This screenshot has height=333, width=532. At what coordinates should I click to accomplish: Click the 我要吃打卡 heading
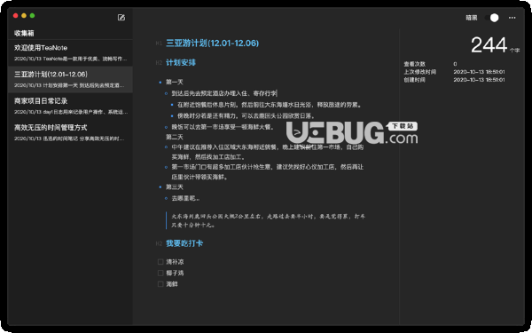184,243
